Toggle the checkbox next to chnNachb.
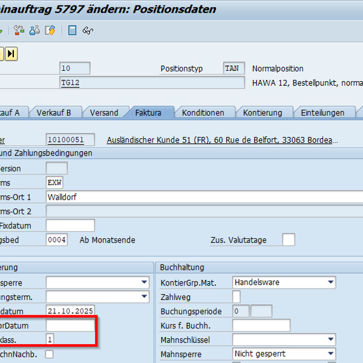Screen dimensions: 363x363 (49, 355)
